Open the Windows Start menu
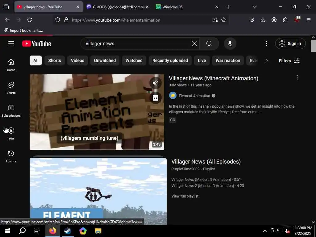 coord(7,231)
